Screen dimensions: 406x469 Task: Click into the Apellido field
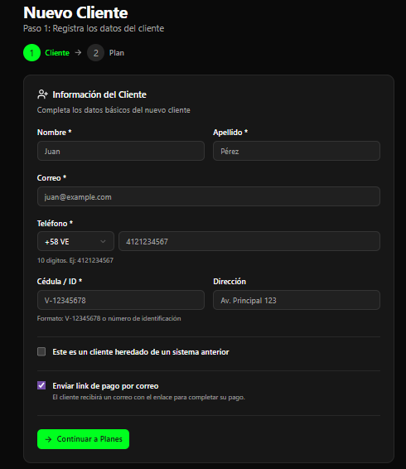click(x=297, y=151)
